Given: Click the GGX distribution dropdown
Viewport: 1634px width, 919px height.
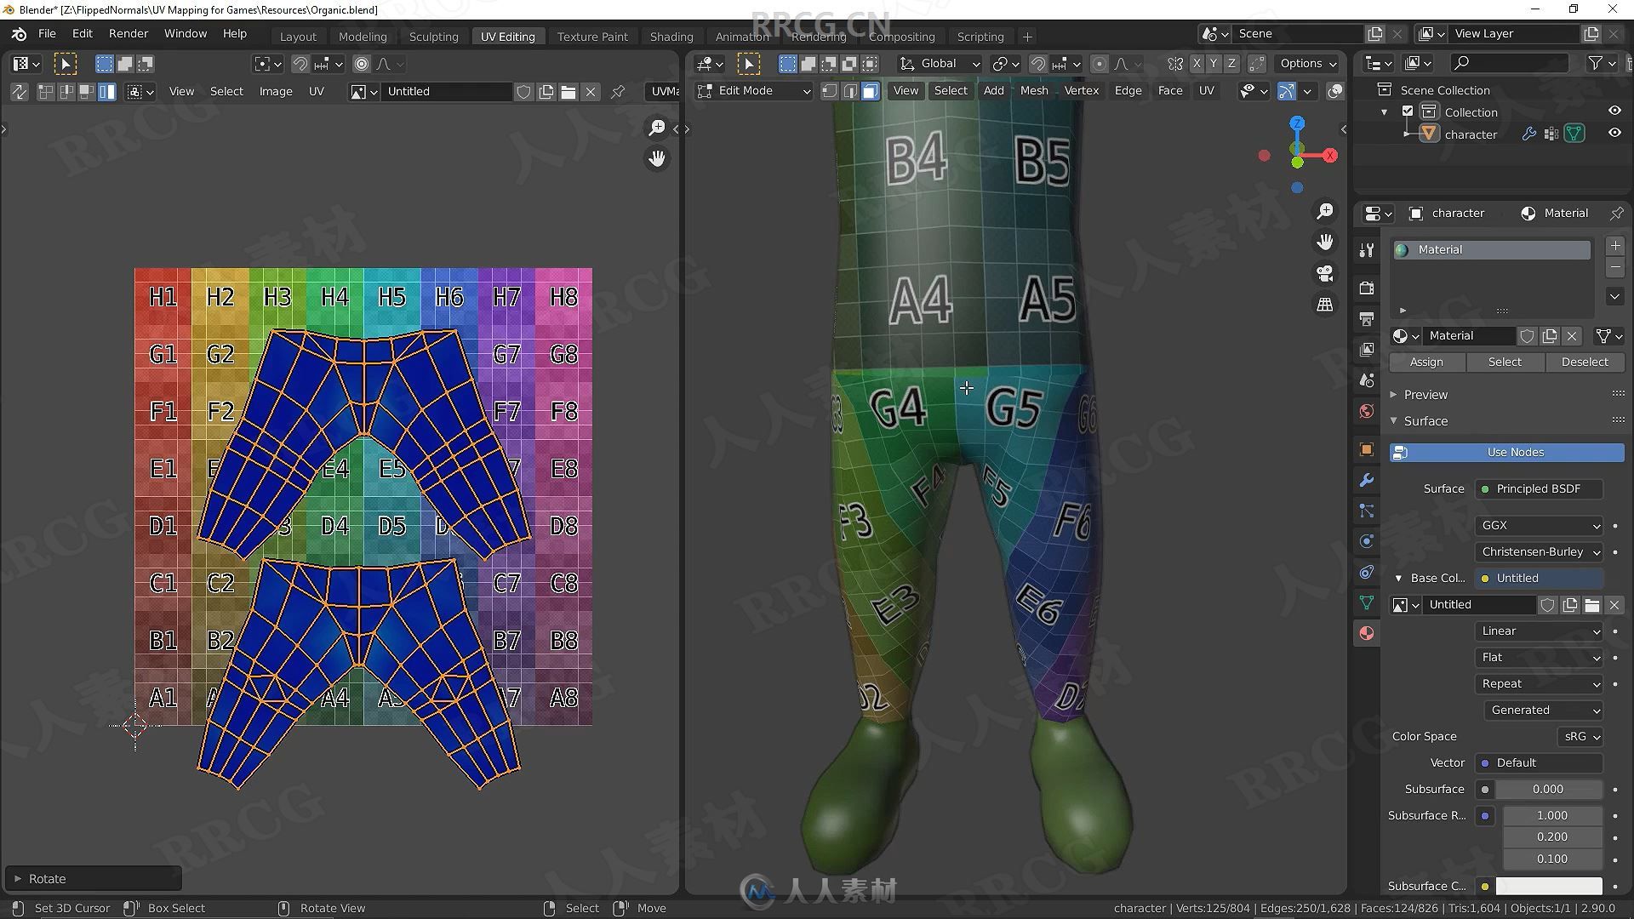Looking at the screenshot, I should click(1538, 524).
